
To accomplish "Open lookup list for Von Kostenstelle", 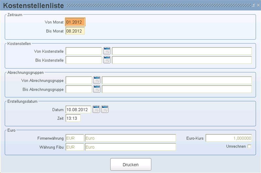I will click(107, 51).
